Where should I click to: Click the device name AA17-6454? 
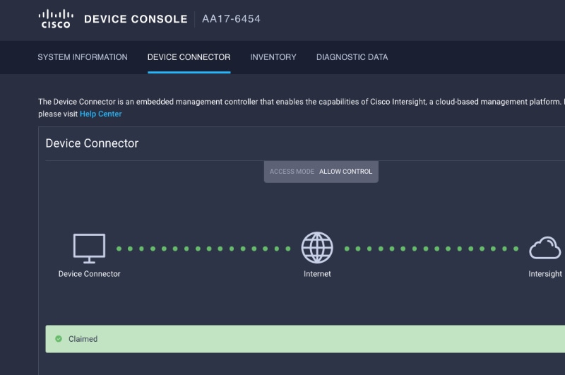click(x=232, y=19)
